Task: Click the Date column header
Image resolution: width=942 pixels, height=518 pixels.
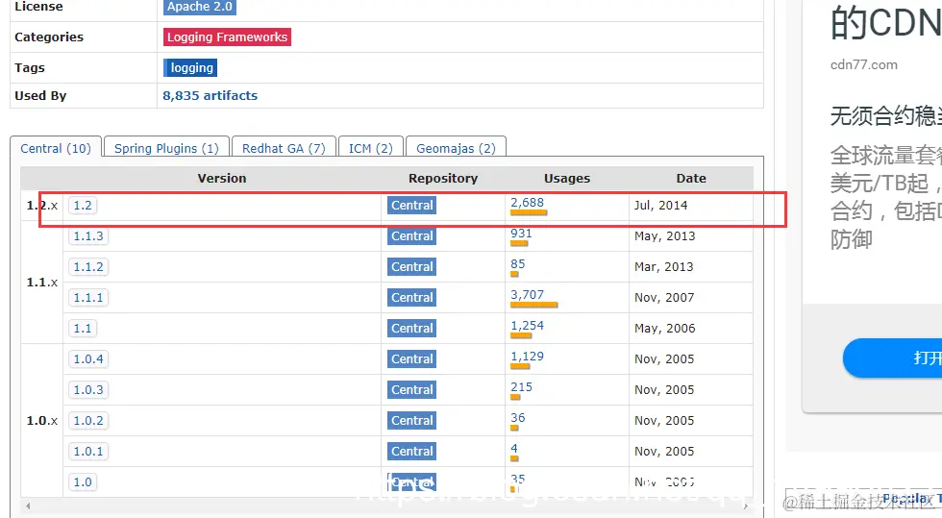Action: click(x=691, y=179)
